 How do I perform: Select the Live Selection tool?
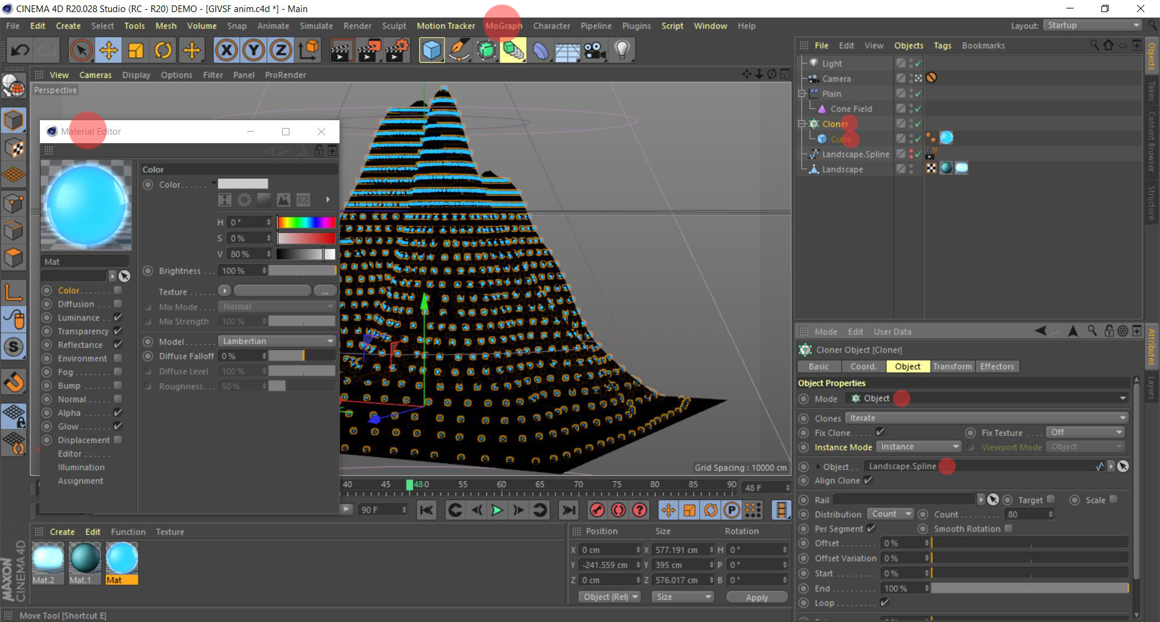(x=81, y=50)
